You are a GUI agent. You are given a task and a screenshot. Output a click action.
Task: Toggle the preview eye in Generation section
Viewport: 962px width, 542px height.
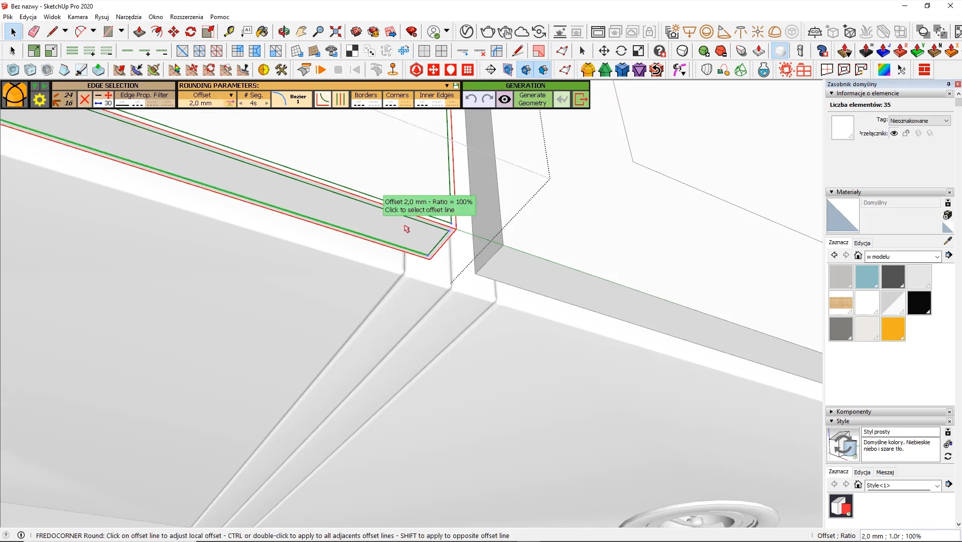504,99
